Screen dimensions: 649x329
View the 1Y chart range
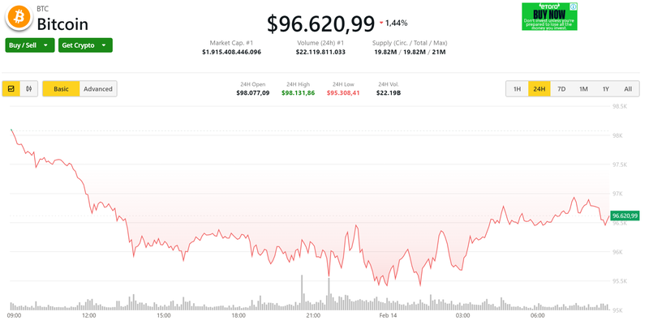pyautogui.click(x=605, y=88)
